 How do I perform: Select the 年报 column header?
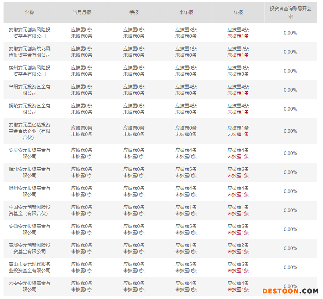(238, 12)
